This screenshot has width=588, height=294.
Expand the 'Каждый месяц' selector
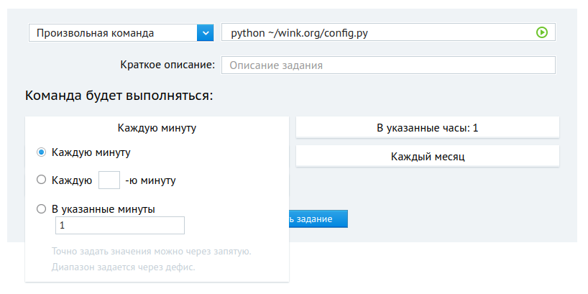427,156
